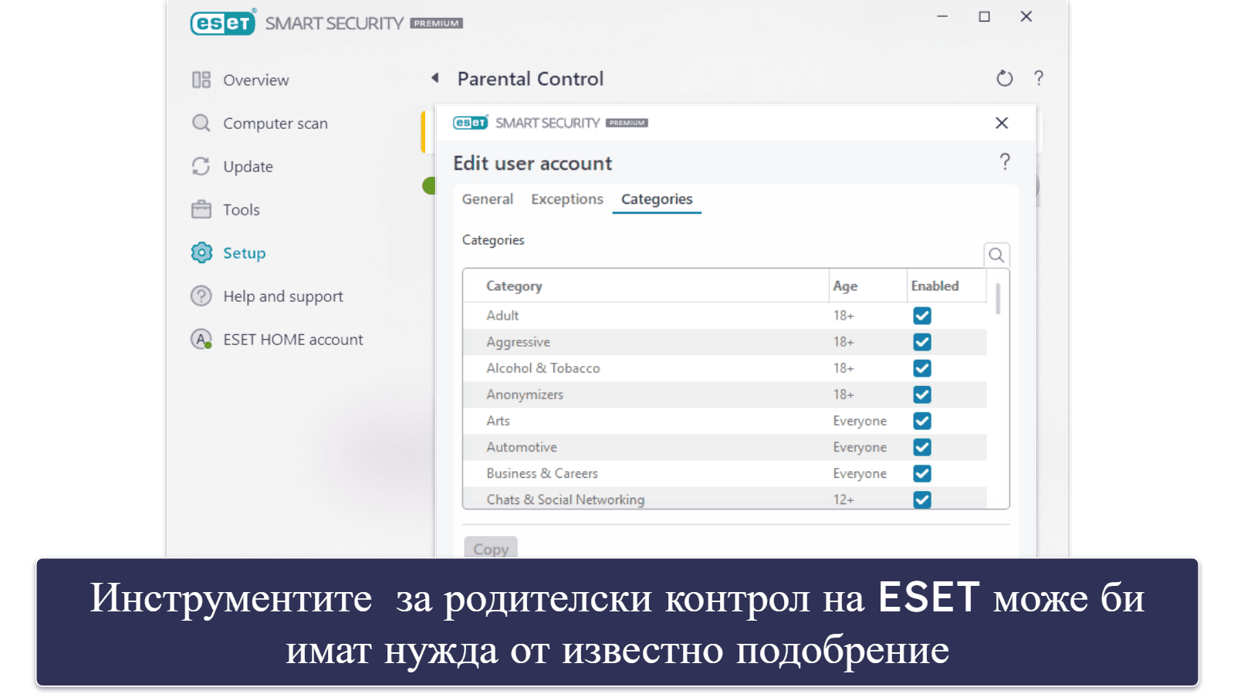Disable the Aggressive category checkbox
The width and height of the screenshot is (1234, 694).
(922, 342)
